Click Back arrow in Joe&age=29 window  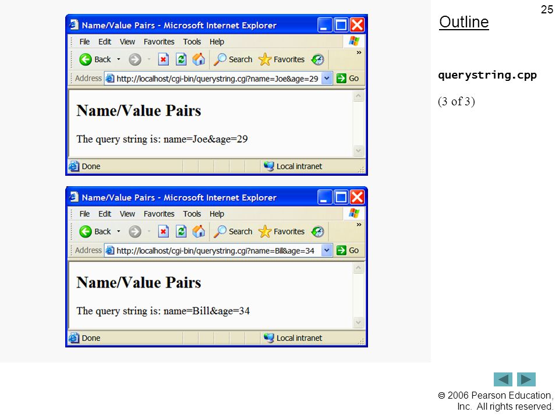tap(85, 59)
